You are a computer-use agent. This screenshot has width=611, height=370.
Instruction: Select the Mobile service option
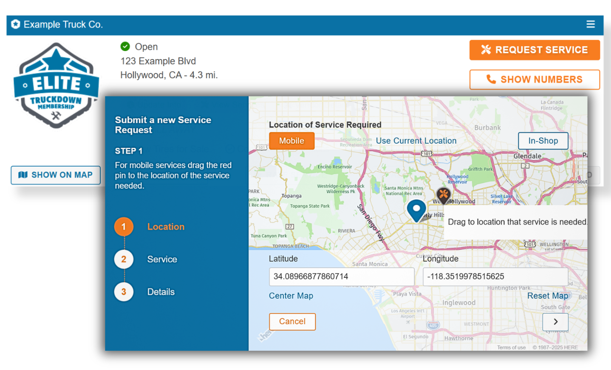coord(291,141)
